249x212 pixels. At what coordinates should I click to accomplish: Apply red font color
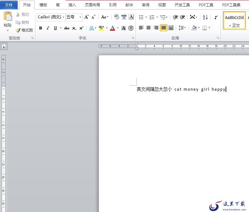coord(112,28)
